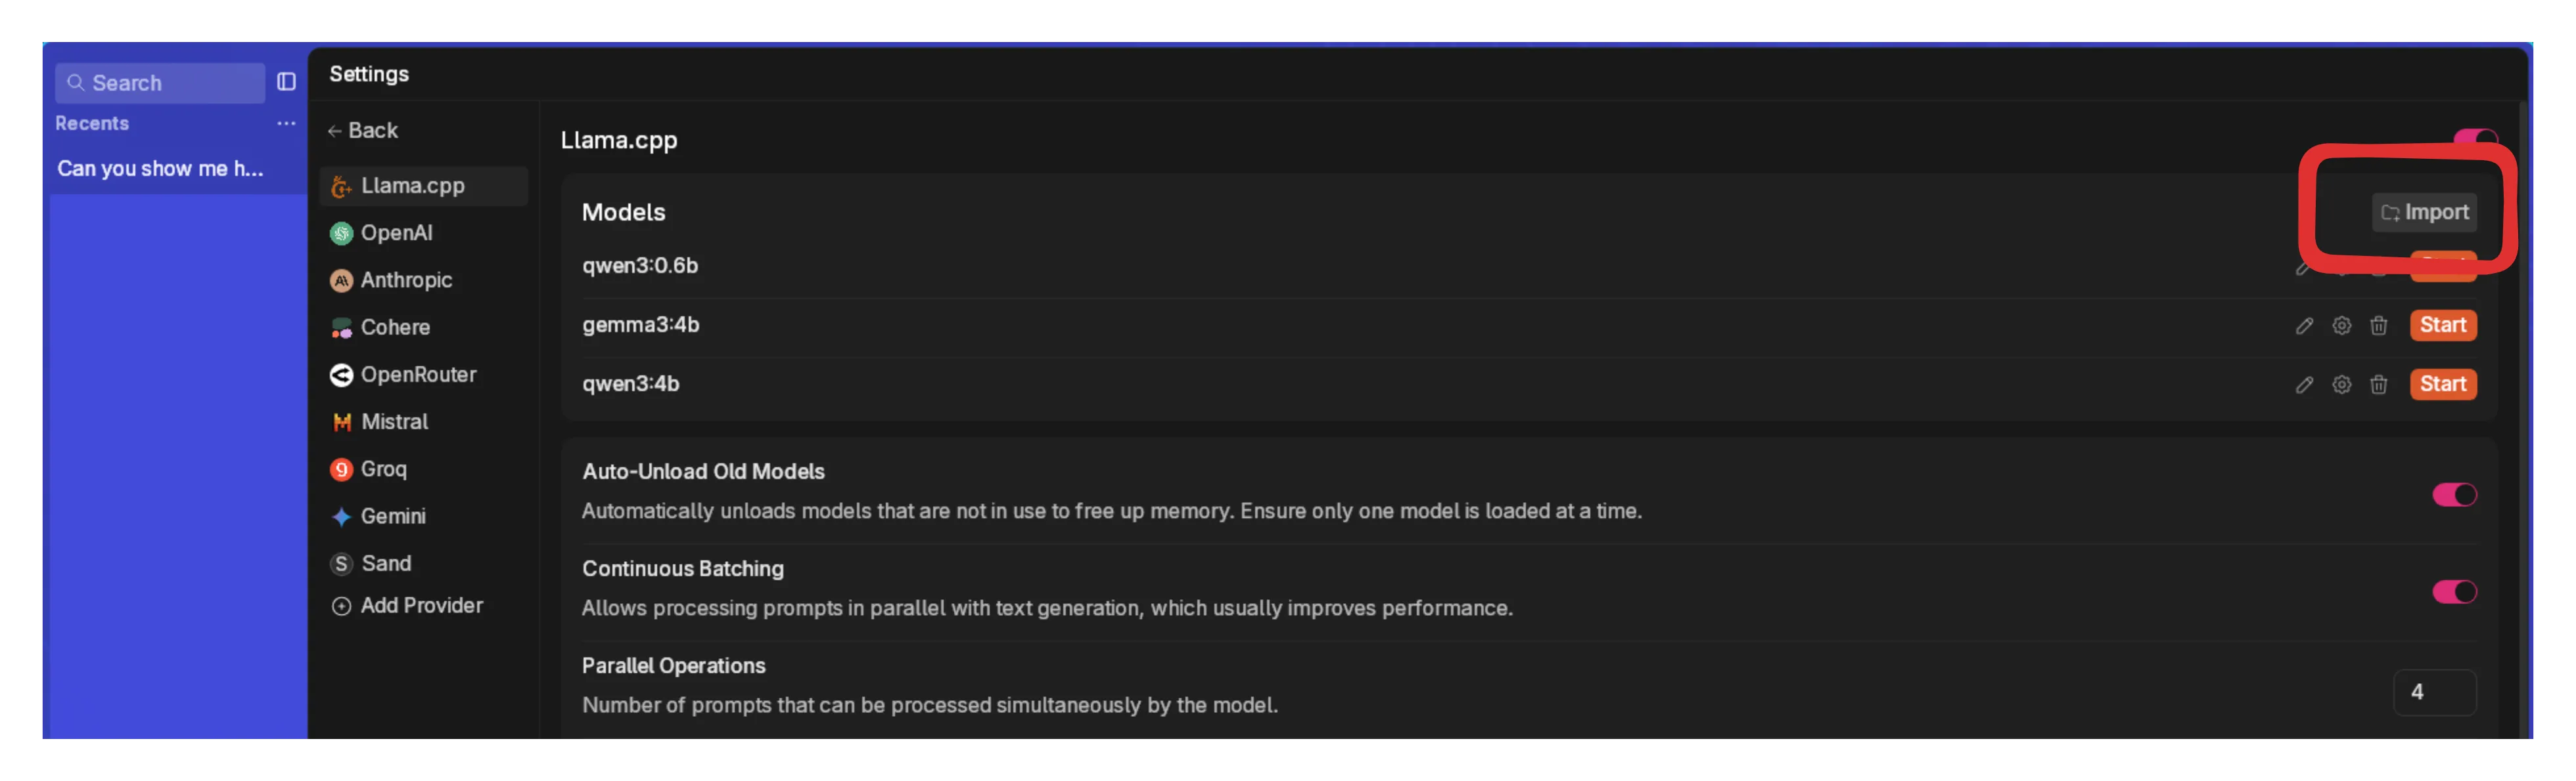
Task: Open the settings gear for qwen3:4b
Action: click(x=2341, y=385)
